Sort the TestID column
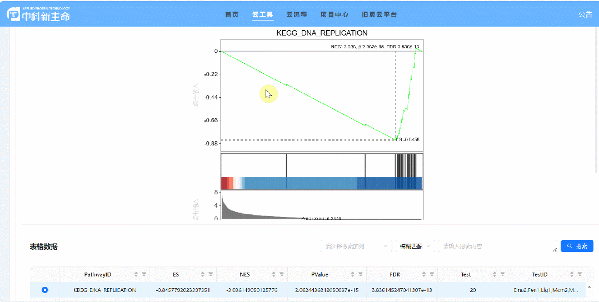The width and height of the screenshot is (599, 302). coord(571,274)
